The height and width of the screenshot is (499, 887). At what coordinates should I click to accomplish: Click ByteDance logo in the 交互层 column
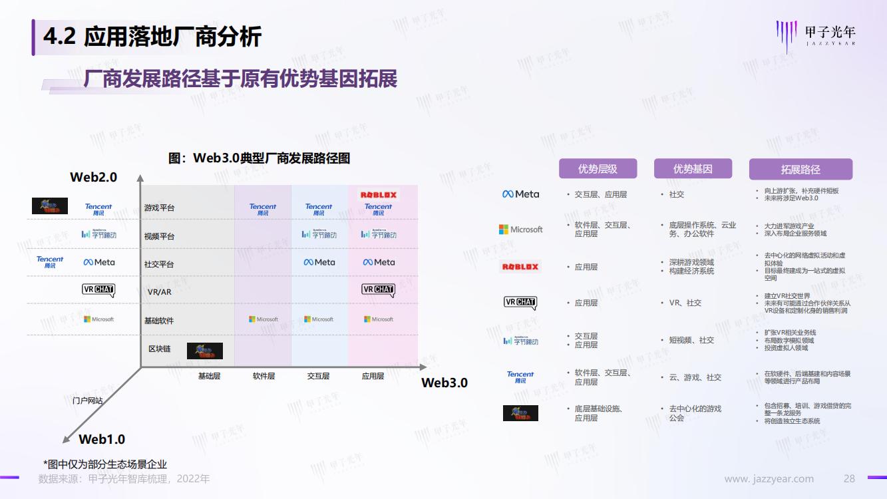(319, 234)
